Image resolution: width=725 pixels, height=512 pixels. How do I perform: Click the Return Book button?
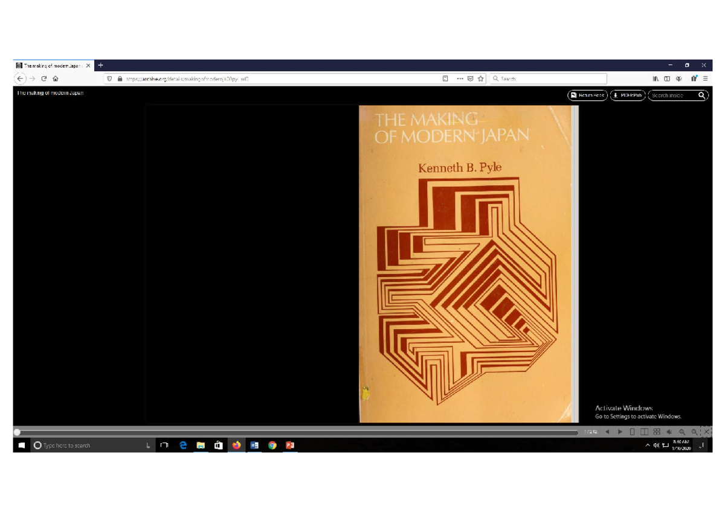pyautogui.click(x=587, y=95)
